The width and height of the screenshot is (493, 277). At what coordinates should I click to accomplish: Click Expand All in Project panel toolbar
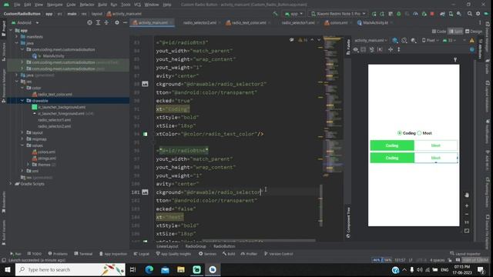tap(98, 22)
